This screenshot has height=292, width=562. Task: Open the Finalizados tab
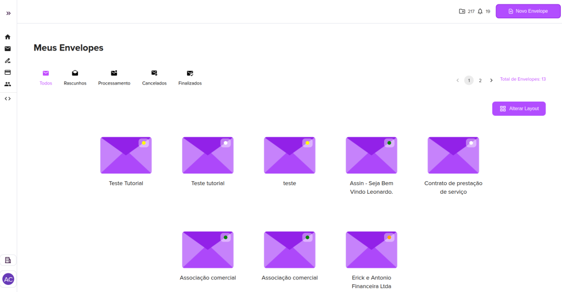(190, 77)
